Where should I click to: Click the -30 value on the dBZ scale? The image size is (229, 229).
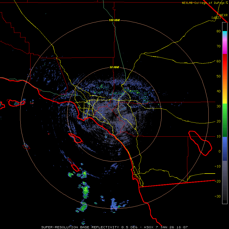pyautogui.click(x=218, y=196)
